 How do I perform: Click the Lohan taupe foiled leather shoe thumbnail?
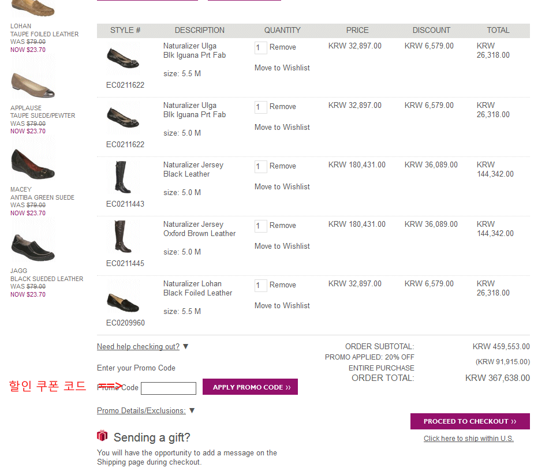pos(33,9)
